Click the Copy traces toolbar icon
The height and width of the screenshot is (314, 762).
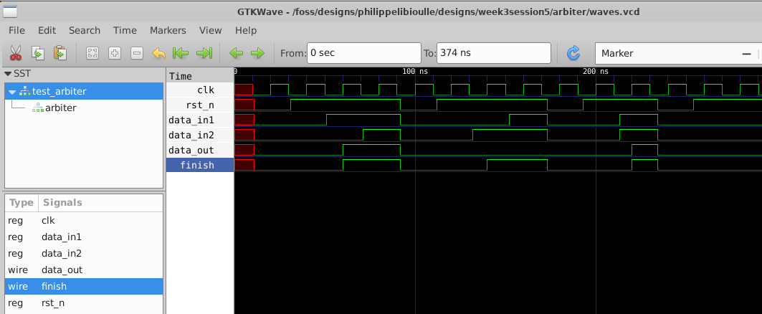38,53
